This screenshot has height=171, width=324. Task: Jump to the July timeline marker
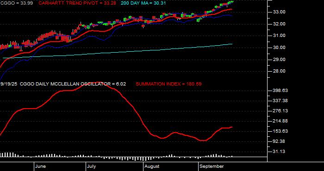click(91, 166)
